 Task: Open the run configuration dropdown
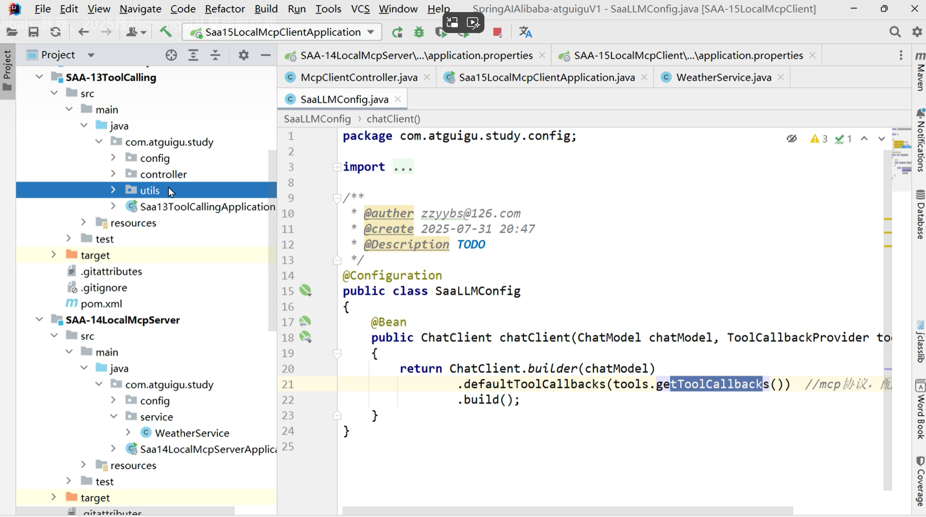click(371, 32)
